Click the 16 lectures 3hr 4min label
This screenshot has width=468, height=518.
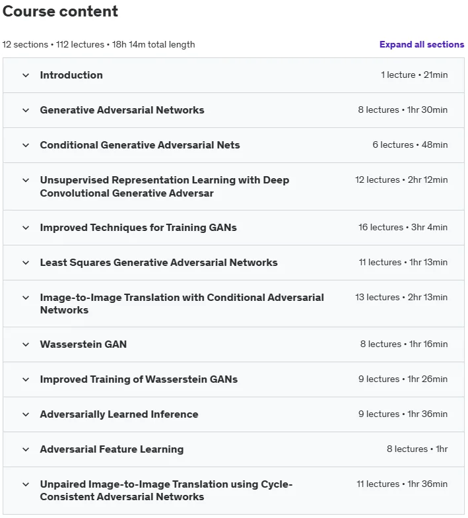coord(403,228)
